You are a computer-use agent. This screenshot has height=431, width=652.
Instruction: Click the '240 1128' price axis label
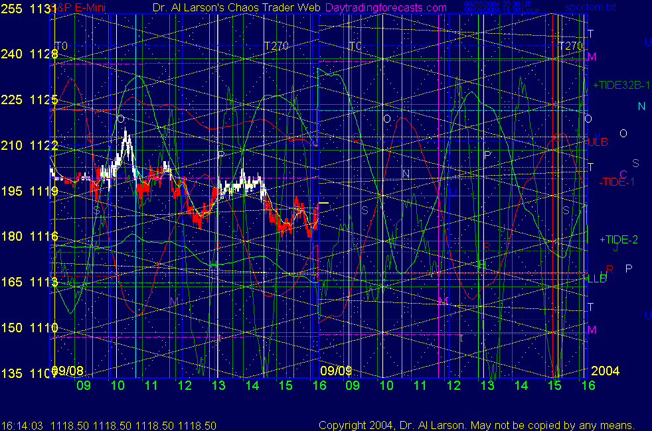(29, 54)
